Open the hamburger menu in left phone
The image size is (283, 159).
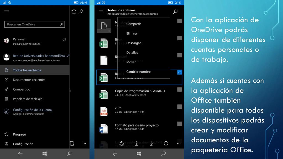[7, 12]
